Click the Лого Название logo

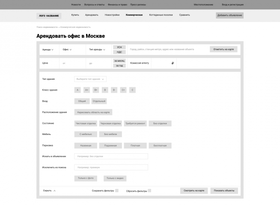point(49,16)
